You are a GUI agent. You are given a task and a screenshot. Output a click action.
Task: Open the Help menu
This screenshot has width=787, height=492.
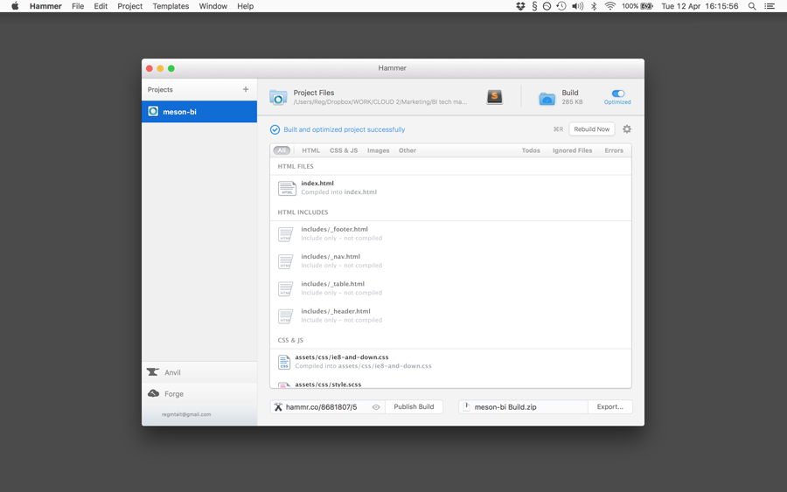(x=246, y=6)
